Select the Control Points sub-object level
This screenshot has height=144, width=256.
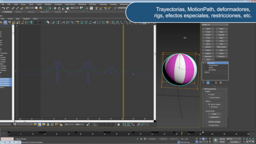[213, 65]
